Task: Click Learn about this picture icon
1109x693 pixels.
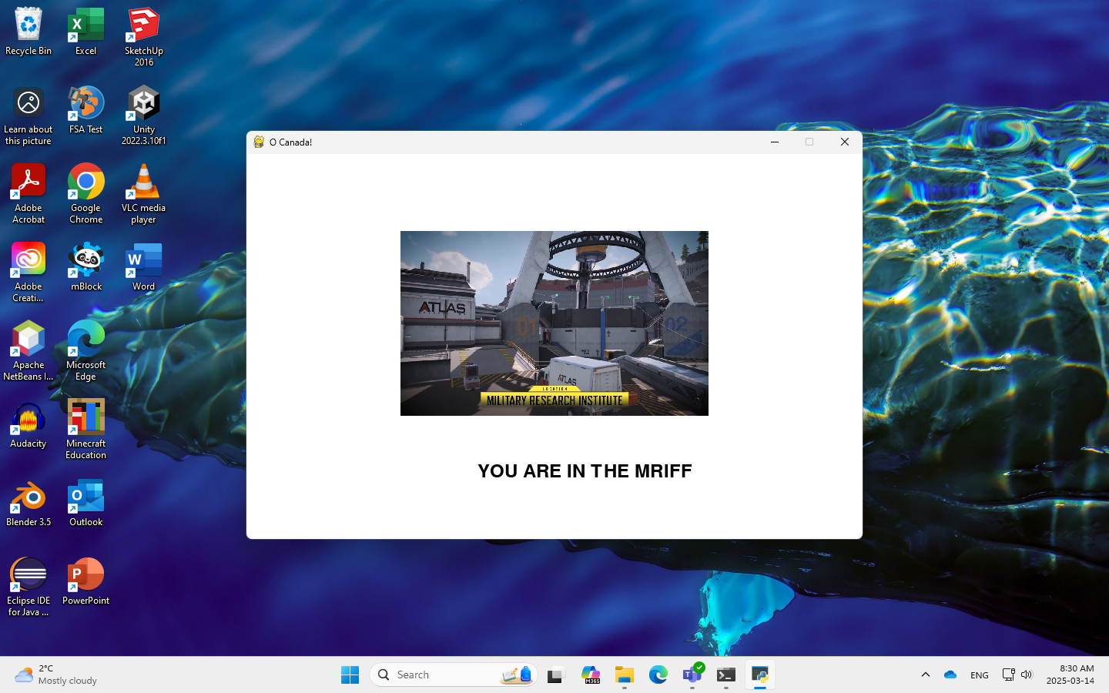Action: tap(28, 115)
